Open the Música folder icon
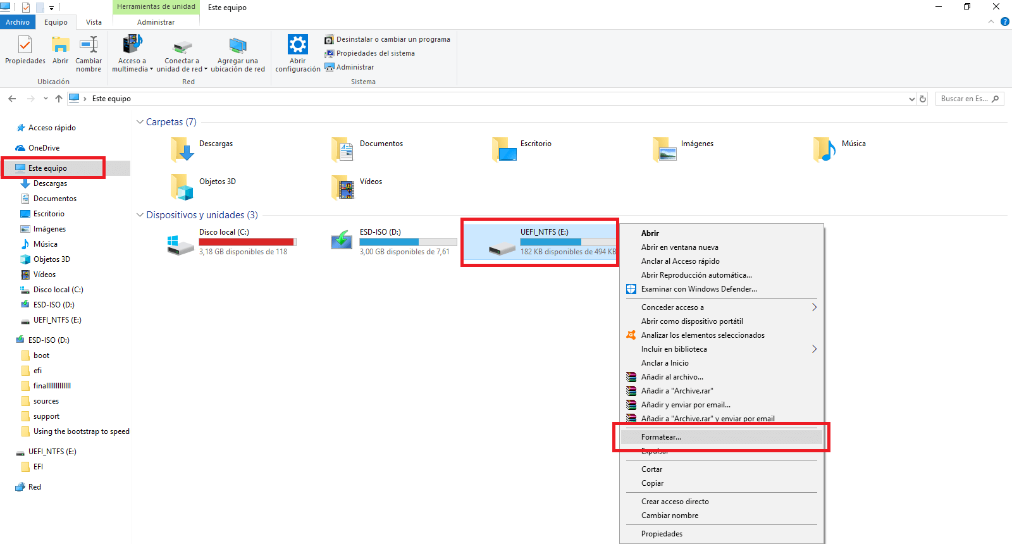This screenshot has height=544, width=1012. pos(825,150)
